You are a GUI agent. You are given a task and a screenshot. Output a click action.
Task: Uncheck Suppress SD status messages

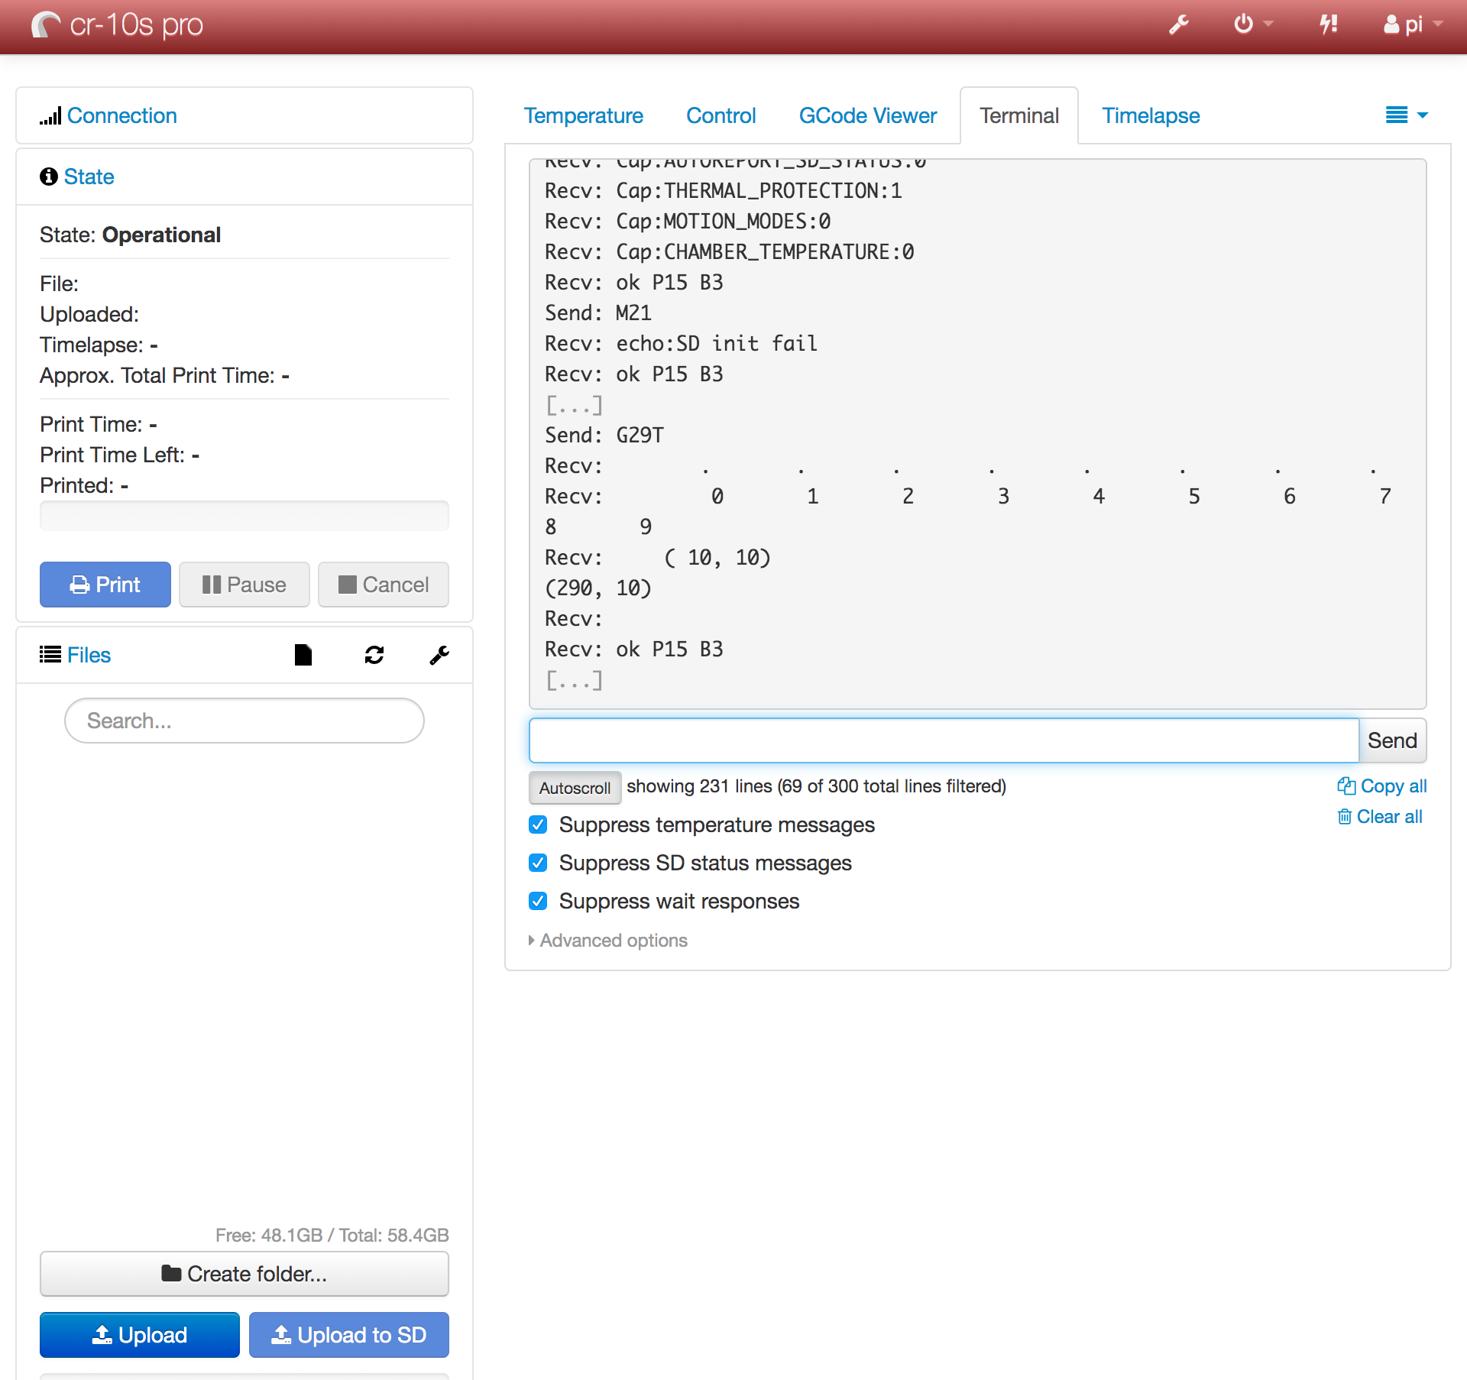(x=538, y=863)
